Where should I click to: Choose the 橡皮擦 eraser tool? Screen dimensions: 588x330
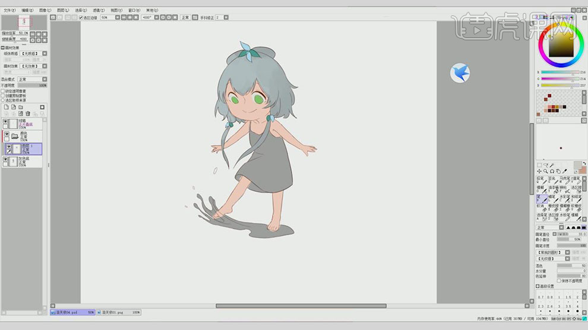click(x=554, y=208)
